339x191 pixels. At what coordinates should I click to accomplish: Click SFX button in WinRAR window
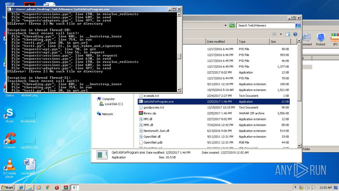(335, 39)
